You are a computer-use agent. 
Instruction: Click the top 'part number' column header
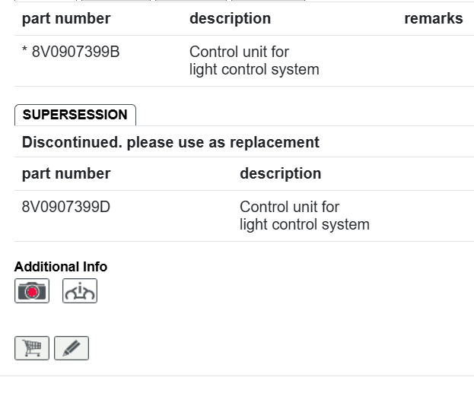[66, 19]
